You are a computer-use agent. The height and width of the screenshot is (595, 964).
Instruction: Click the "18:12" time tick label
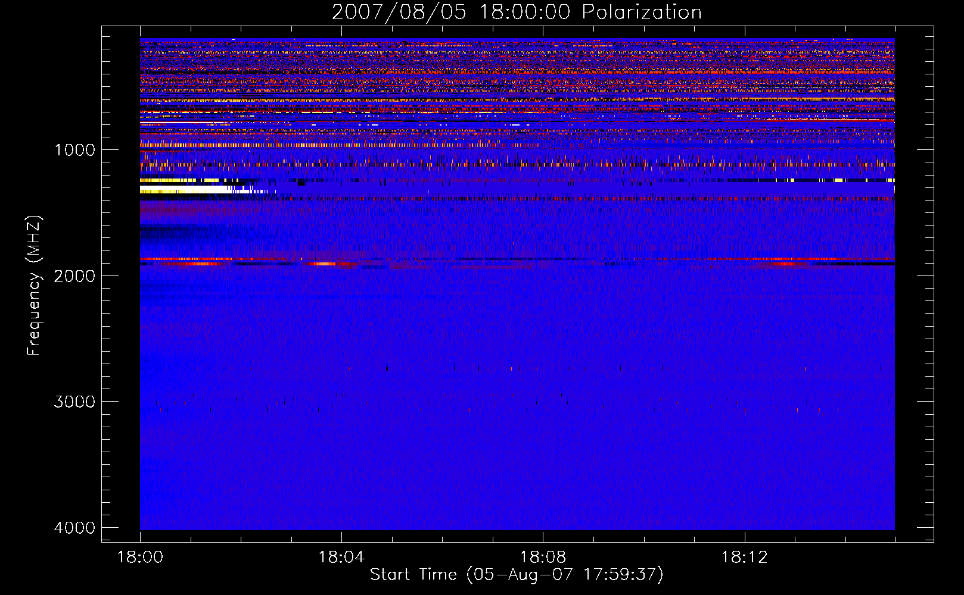click(x=744, y=558)
